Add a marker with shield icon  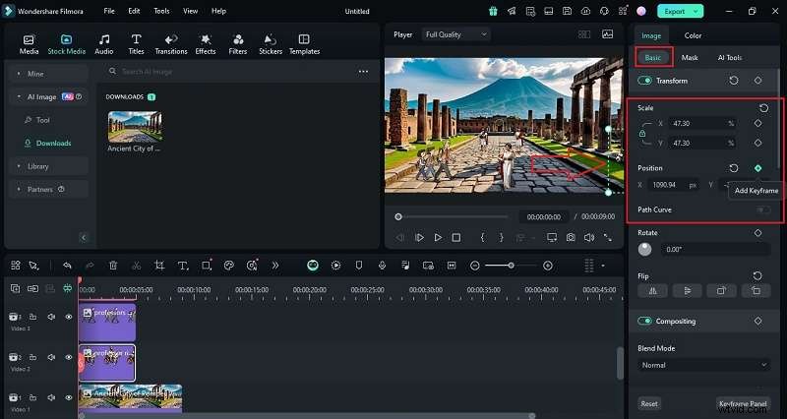coord(359,266)
